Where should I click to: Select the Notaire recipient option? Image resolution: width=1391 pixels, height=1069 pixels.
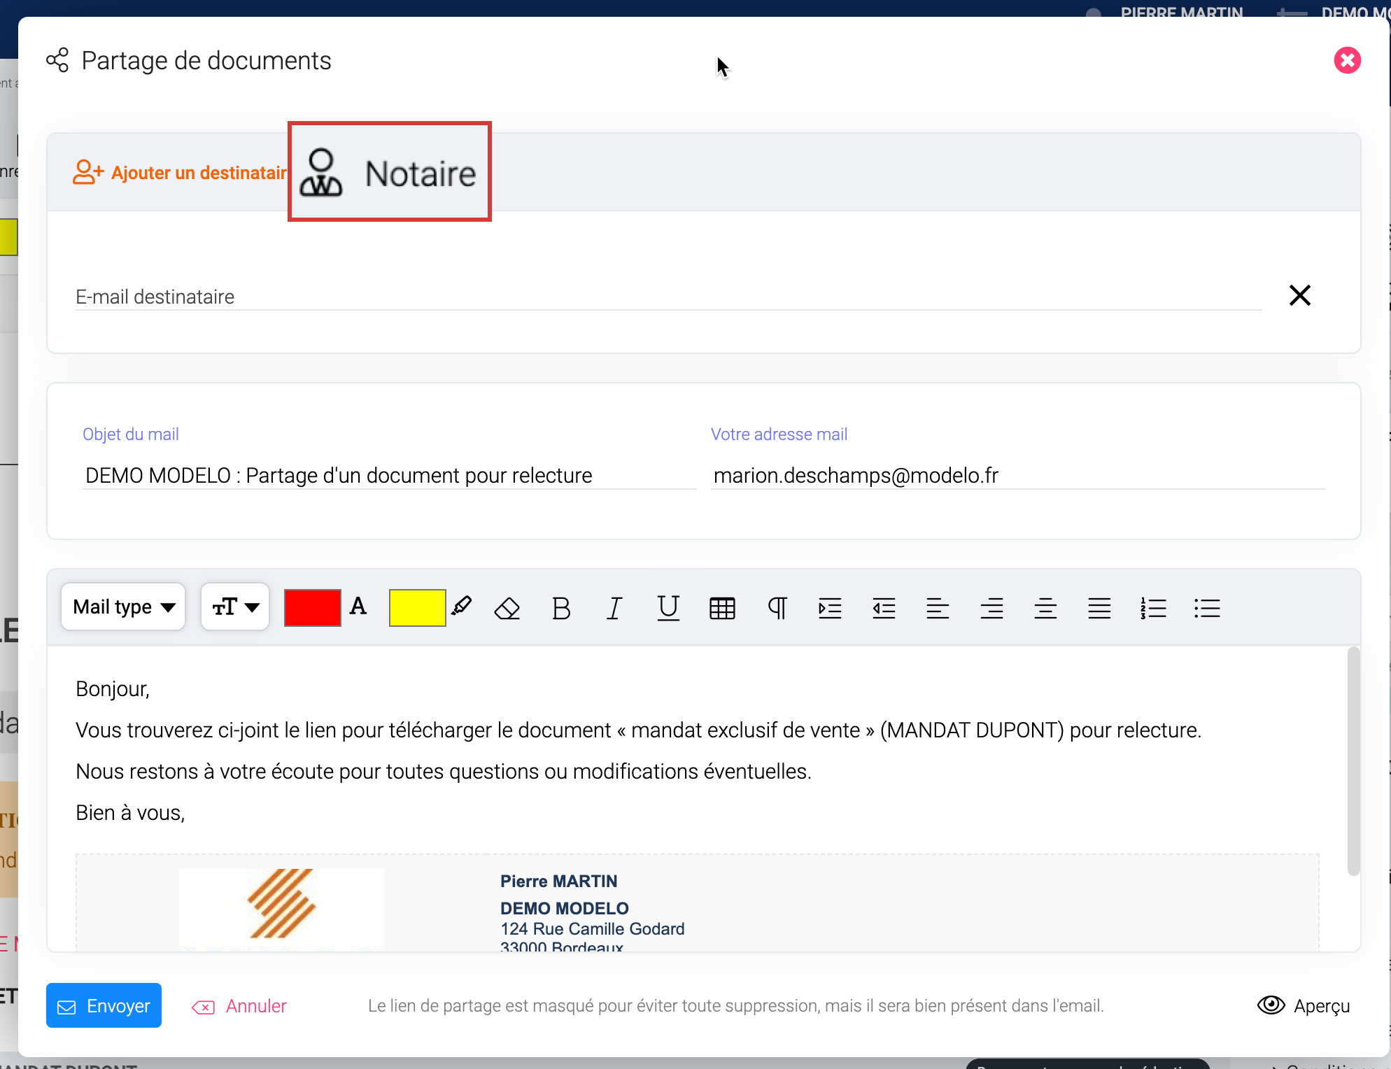[x=390, y=172]
